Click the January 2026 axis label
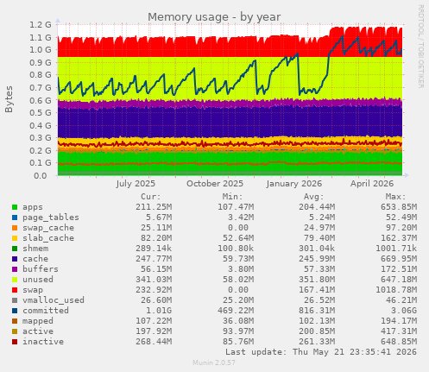Screen dimensions: 429x372 (x=294, y=184)
